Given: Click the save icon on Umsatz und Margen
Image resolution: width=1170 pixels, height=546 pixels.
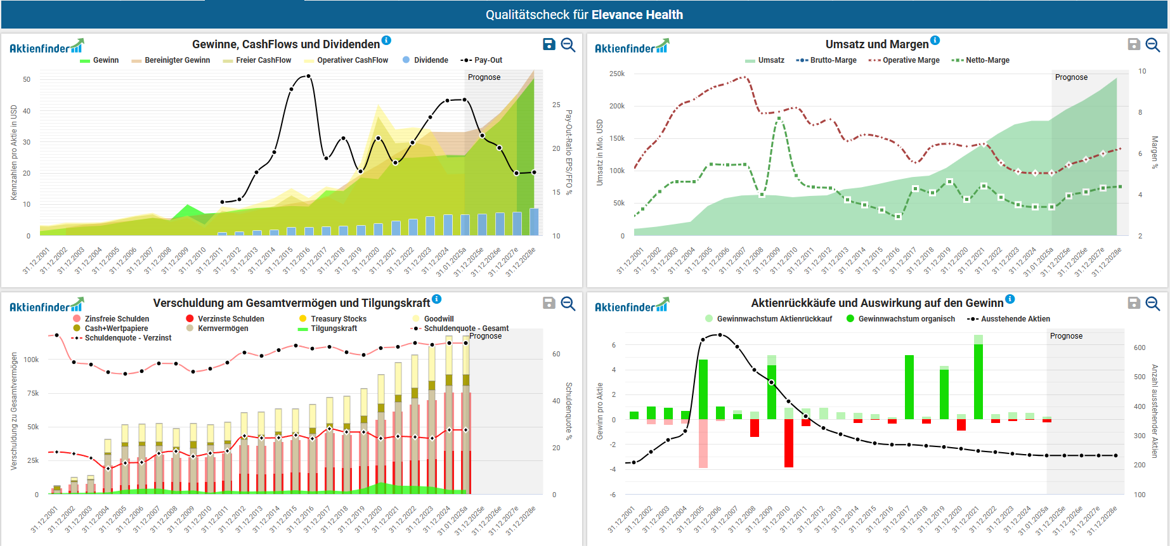Looking at the screenshot, I should (x=1134, y=44).
